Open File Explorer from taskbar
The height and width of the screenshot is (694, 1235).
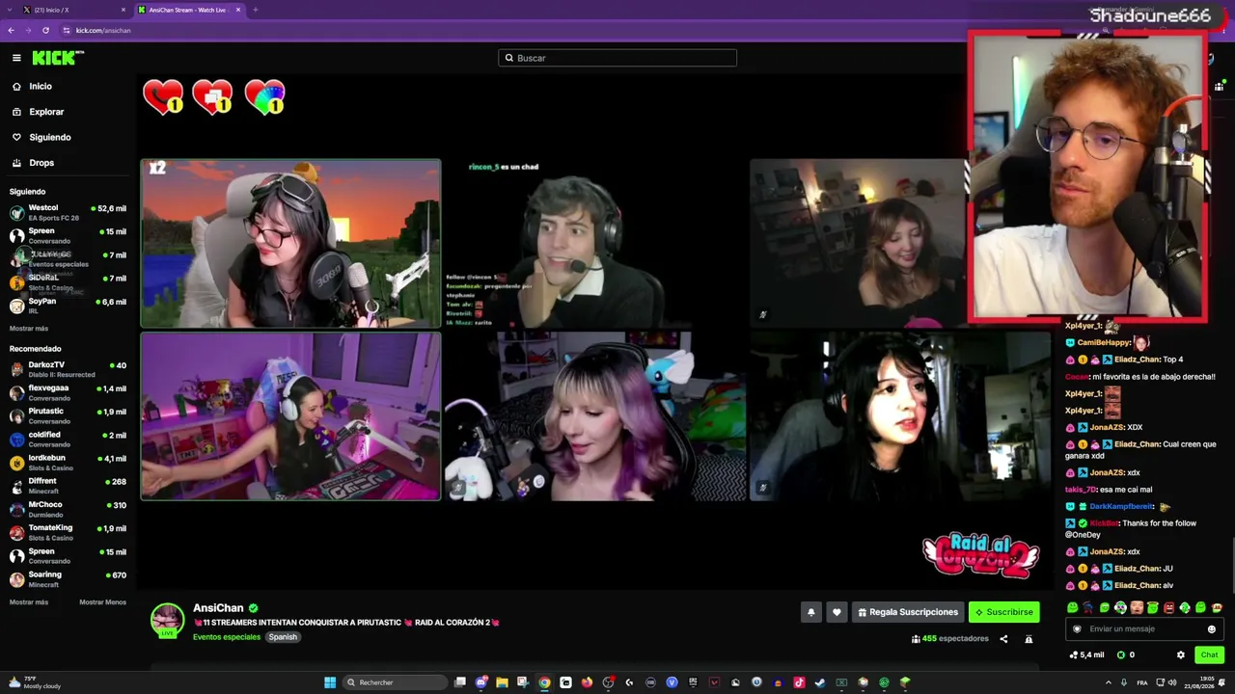(503, 682)
